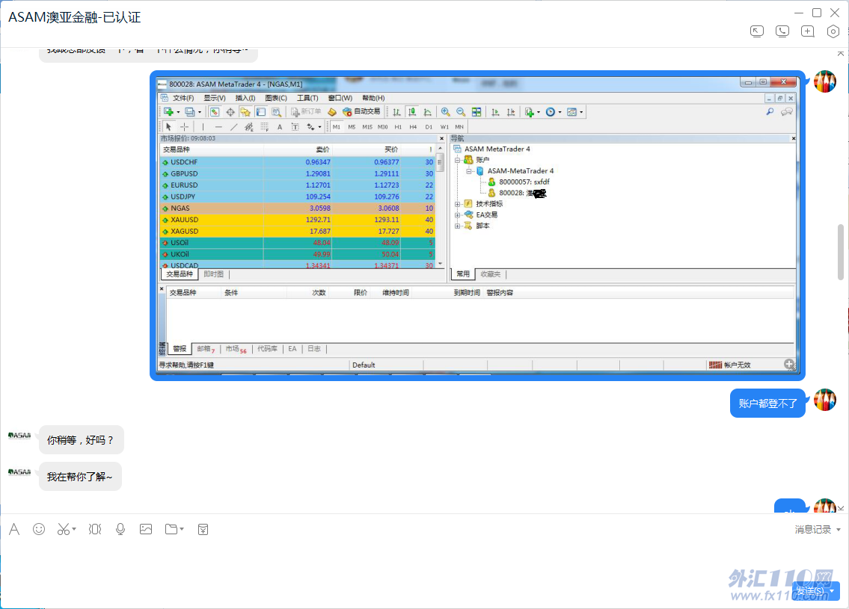
Task: Open chat settings hexagon icon
Action: pyautogui.click(x=833, y=31)
